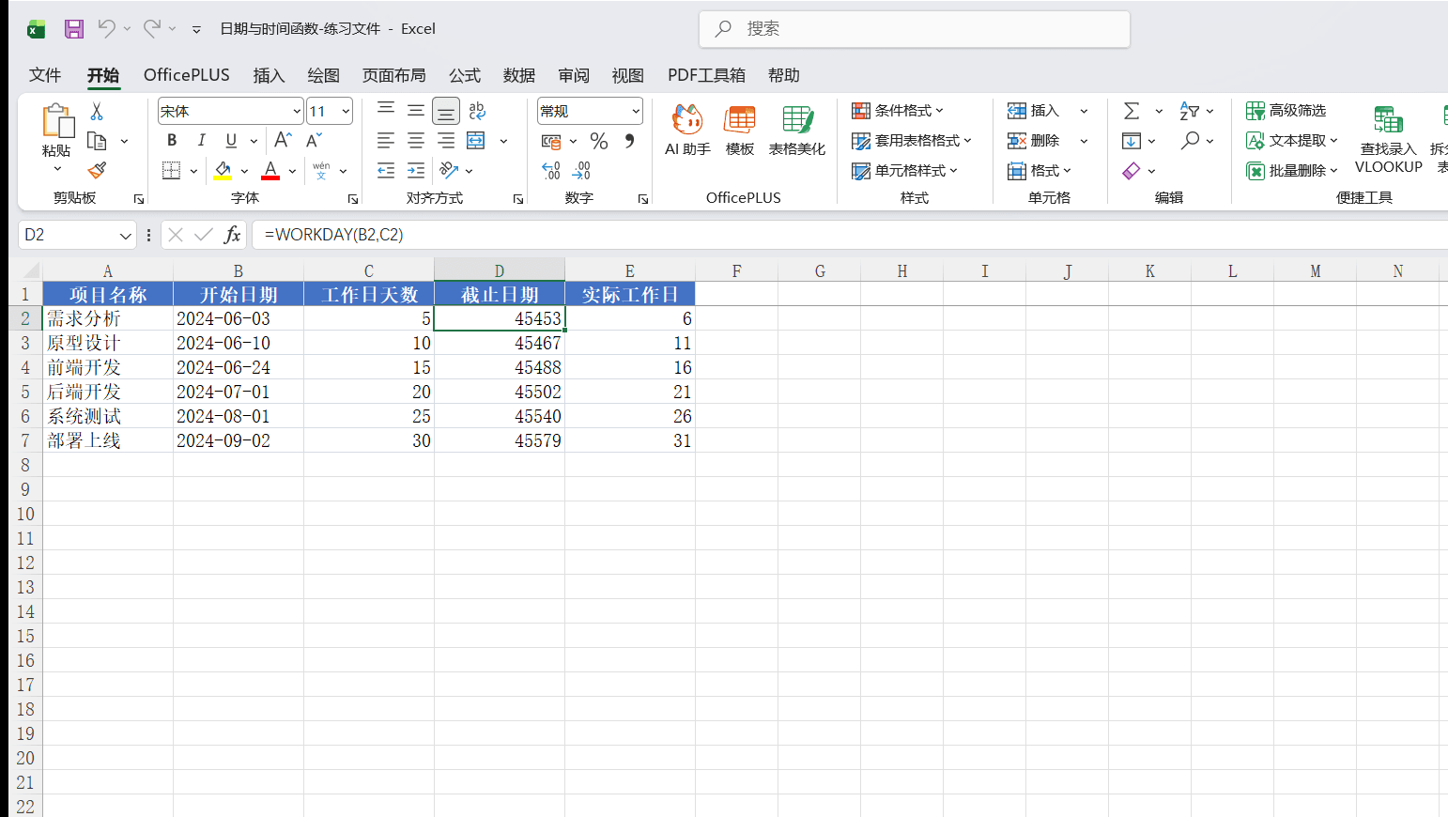
Task: Click the Sort and Filter icon
Action: tap(1190, 111)
